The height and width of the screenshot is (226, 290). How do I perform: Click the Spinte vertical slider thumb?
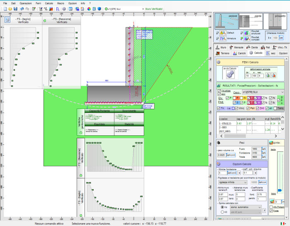click(x=280, y=190)
